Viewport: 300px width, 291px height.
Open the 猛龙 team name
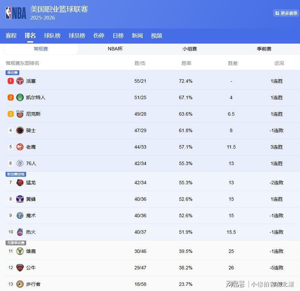click(x=31, y=183)
